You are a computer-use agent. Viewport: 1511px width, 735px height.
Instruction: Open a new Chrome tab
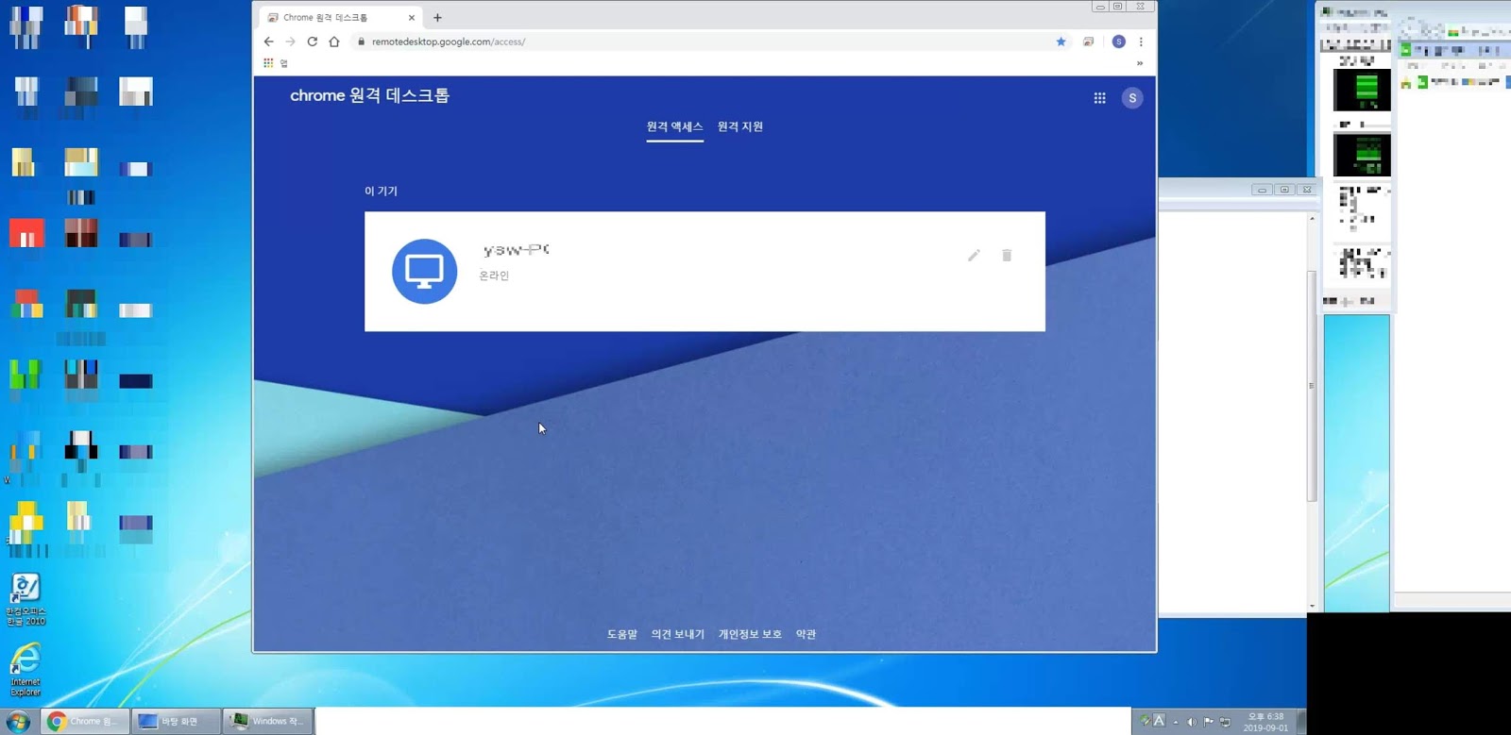pos(437,17)
